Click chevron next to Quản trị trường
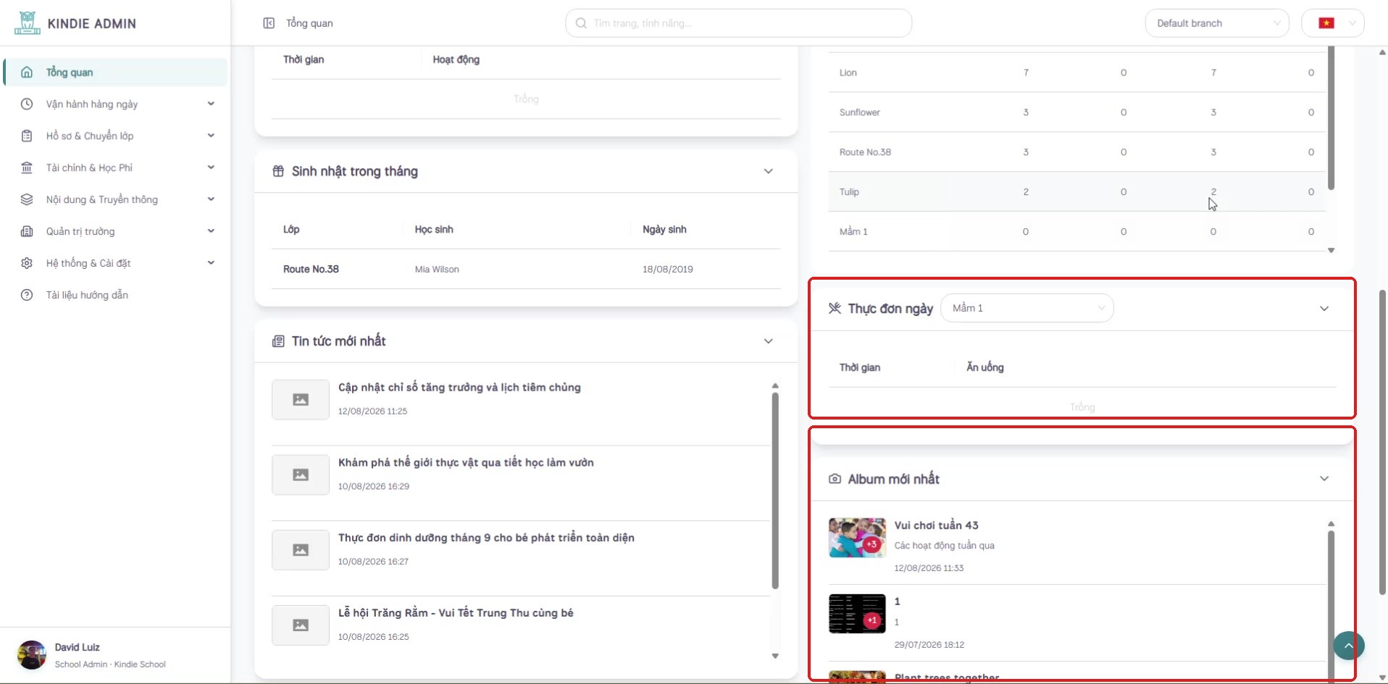 point(211,231)
